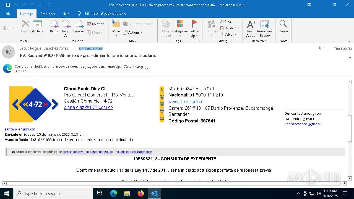Click the volume speaker icon
Screen dimensions: 354x199
(318, 193)
